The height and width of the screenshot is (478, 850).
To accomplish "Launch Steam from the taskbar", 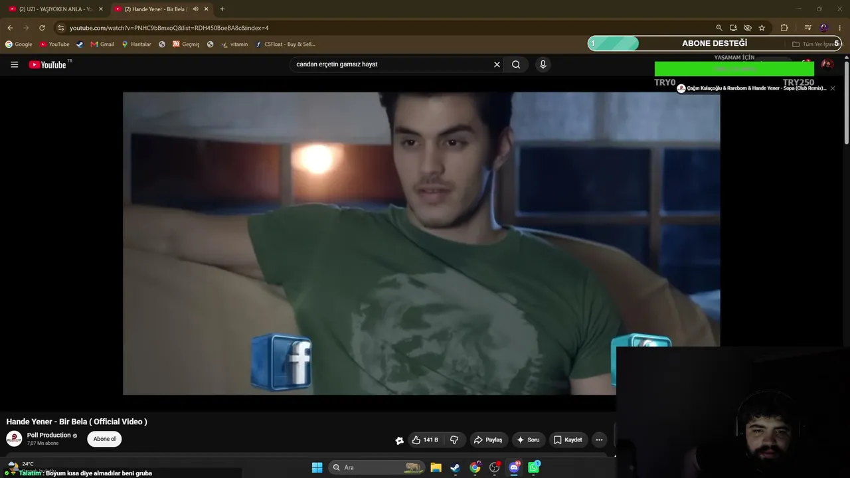I will tap(455, 467).
